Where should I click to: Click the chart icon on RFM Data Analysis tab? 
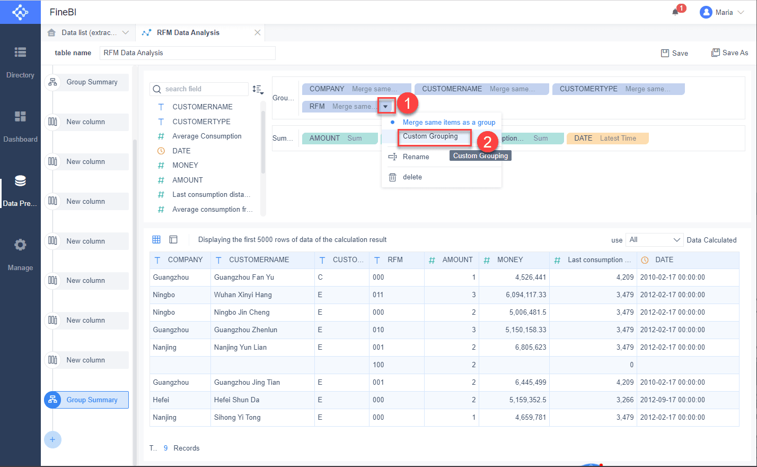[x=147, y=32]
